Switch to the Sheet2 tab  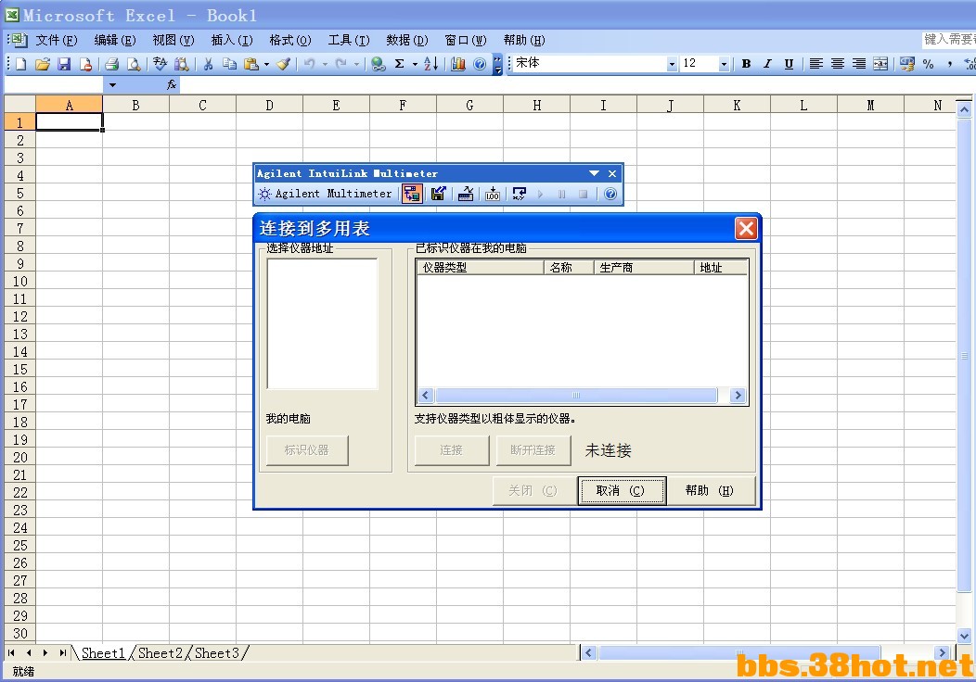[x=160, y=653]
